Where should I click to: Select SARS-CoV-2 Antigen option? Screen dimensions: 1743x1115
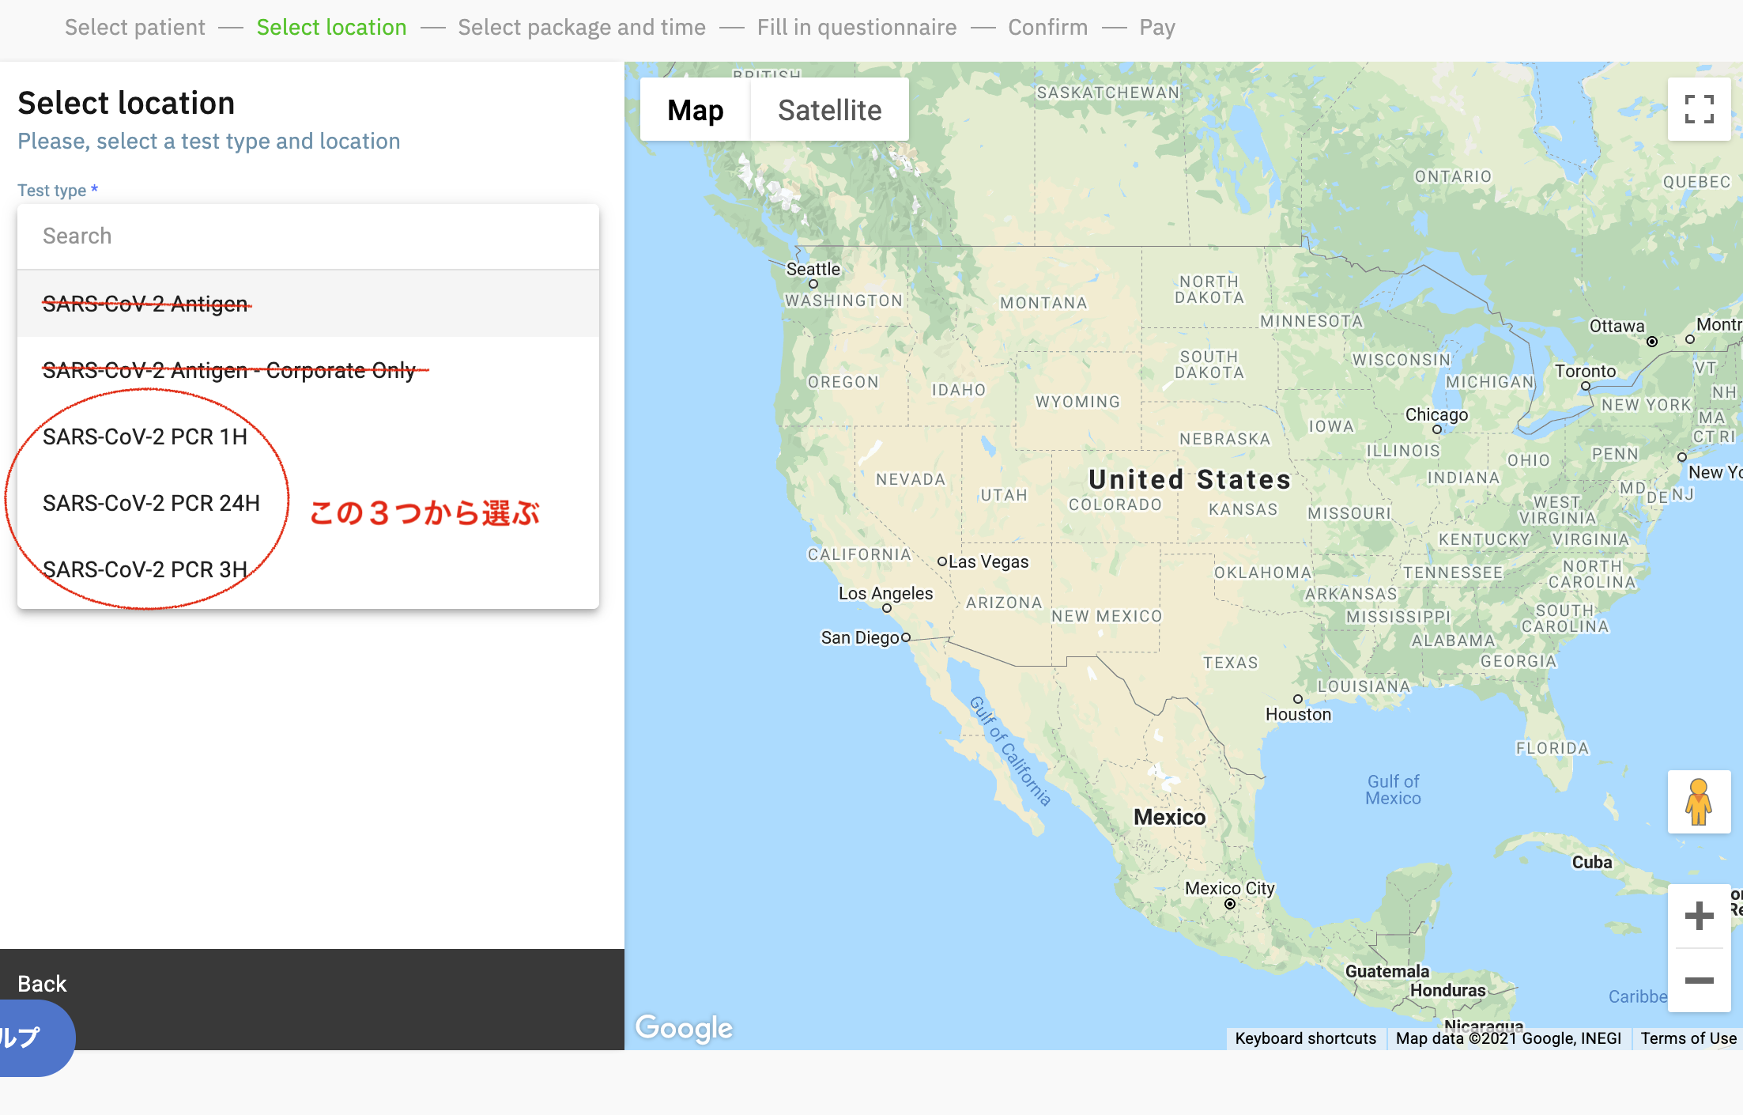click(145, 304)
